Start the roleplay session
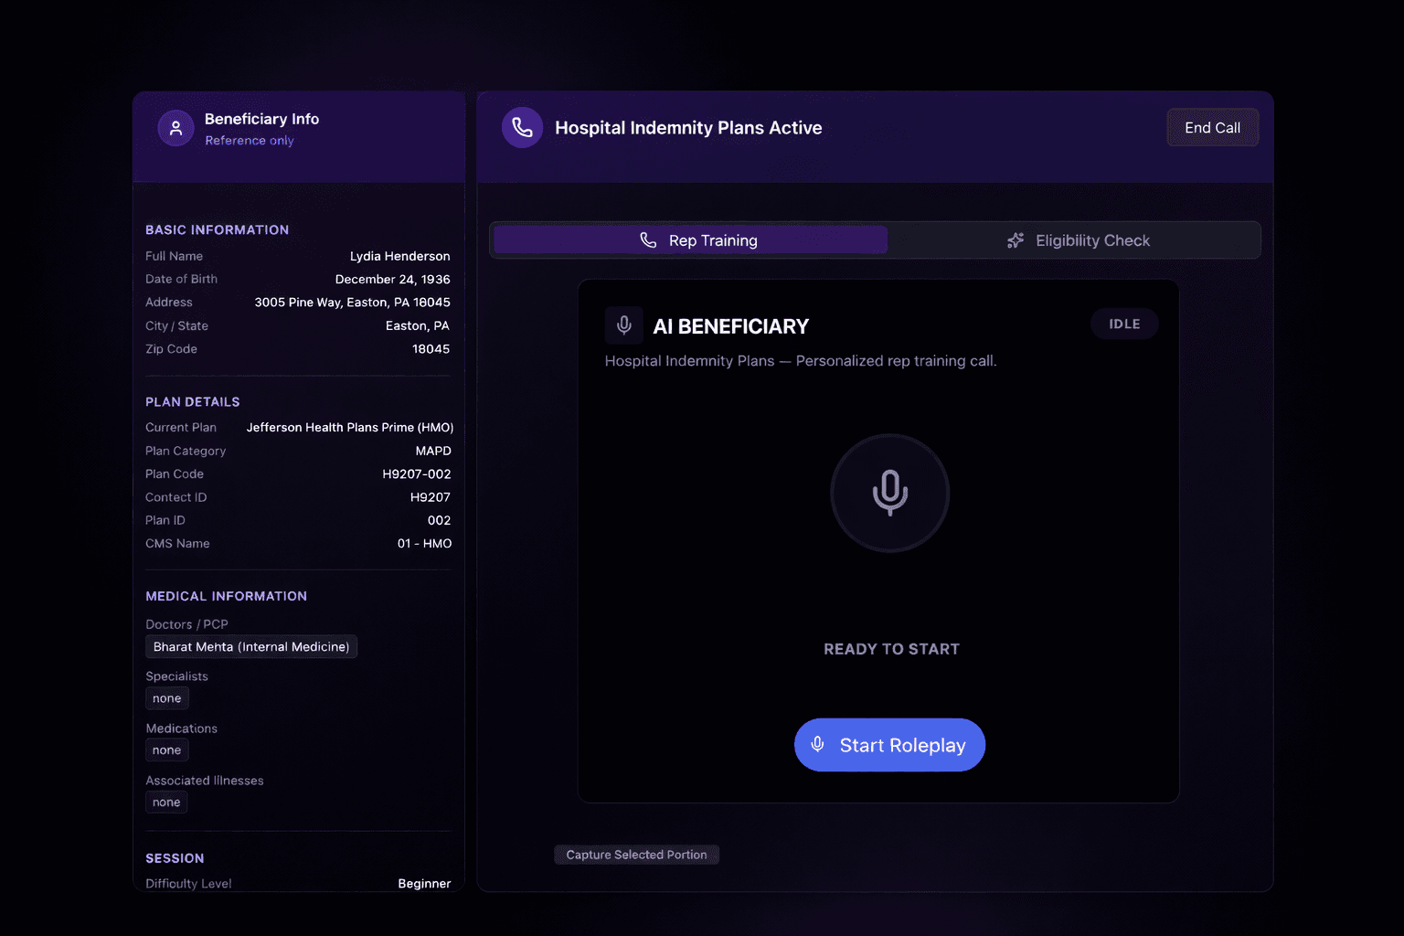Viewport: 1404px width, 936px height. pos(889,745)
